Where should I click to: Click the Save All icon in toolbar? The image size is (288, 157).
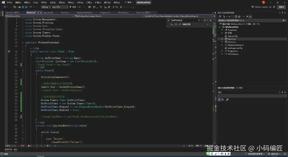coord(26,7)
